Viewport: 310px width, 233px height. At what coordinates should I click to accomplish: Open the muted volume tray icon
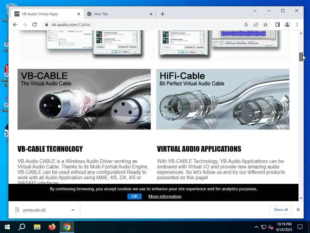[x=271, y=227]
